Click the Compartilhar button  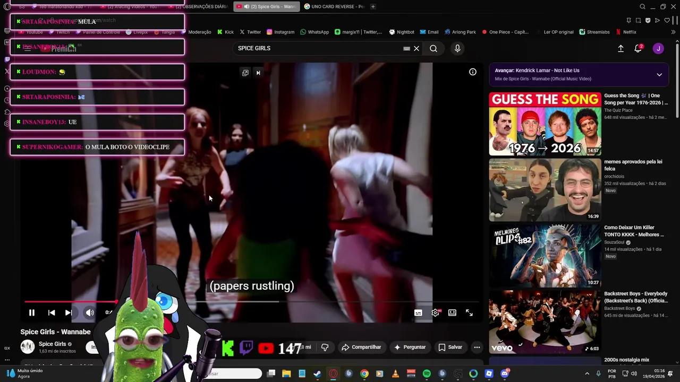tap(361, 347)
